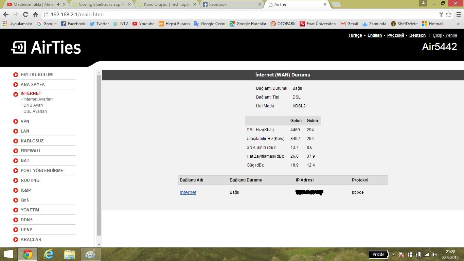Switch language to Русский
Screen dimensions: 464x261
click(x=396, y=35)
